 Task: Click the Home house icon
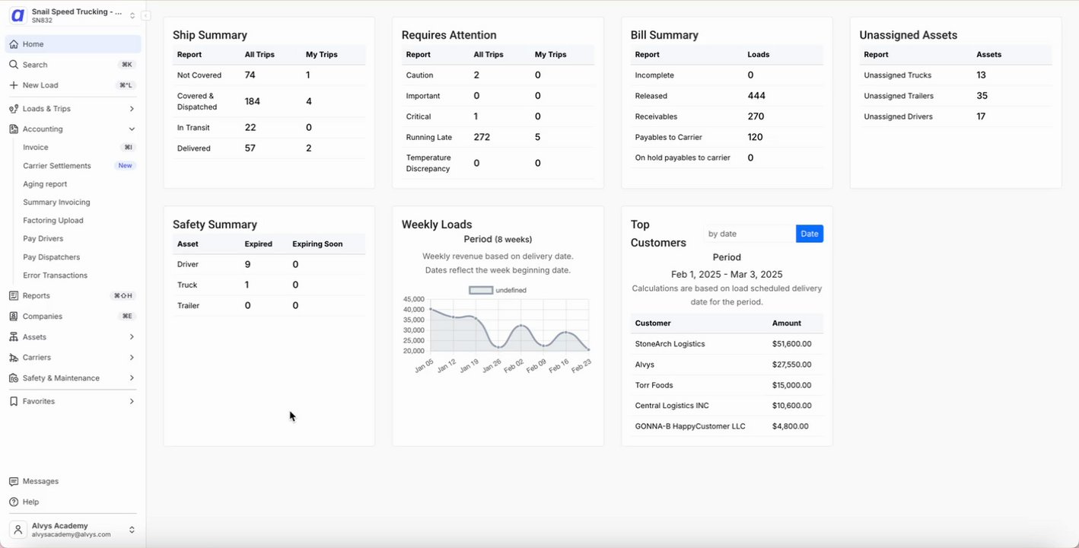[x=14, y=44]
